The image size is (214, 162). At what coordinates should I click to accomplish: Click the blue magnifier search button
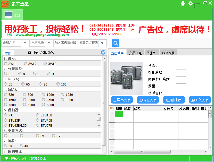[116, 43]
